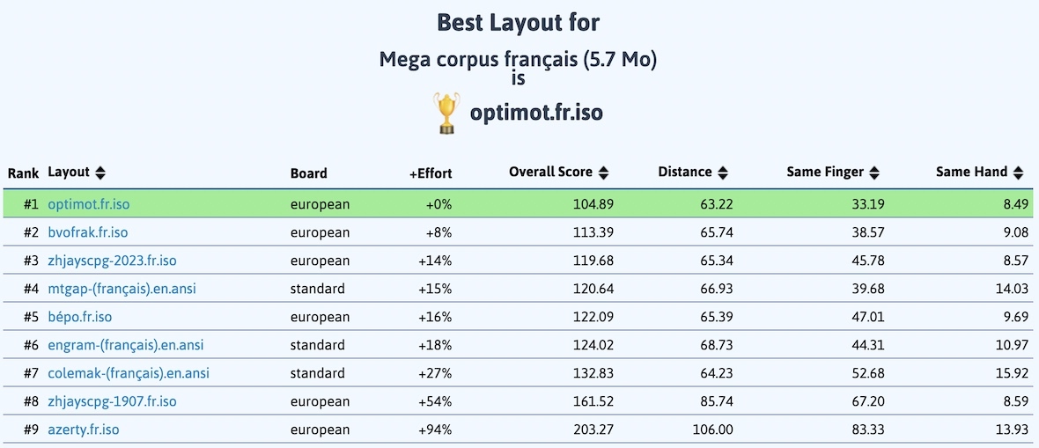Open zhjayscpg-1907.fr.iso layout link
This screenshot has height=448, width=1039.
112,401
